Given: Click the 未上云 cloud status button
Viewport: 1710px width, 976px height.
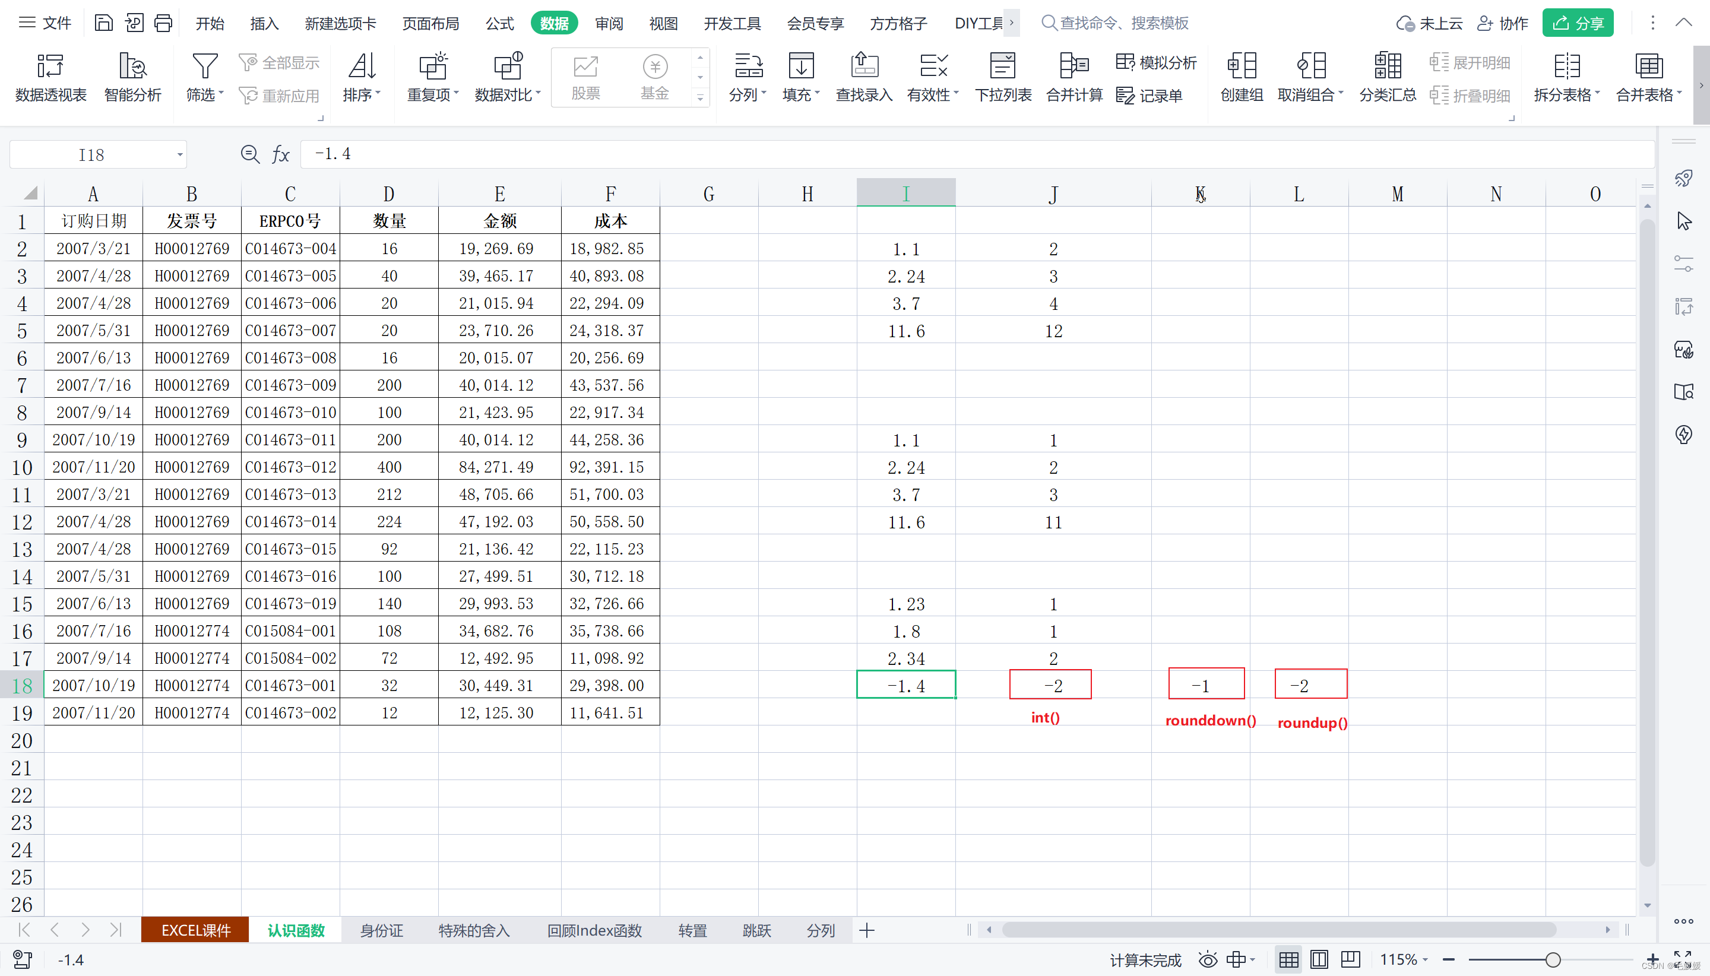Looking at the screenshot, I should coord(1429,23).
